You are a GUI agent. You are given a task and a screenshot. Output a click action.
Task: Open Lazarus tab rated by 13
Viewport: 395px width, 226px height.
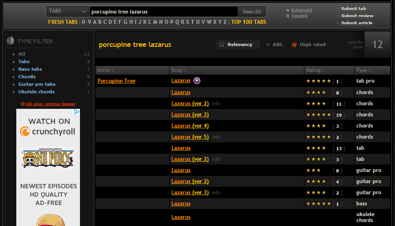coord(181,148)
